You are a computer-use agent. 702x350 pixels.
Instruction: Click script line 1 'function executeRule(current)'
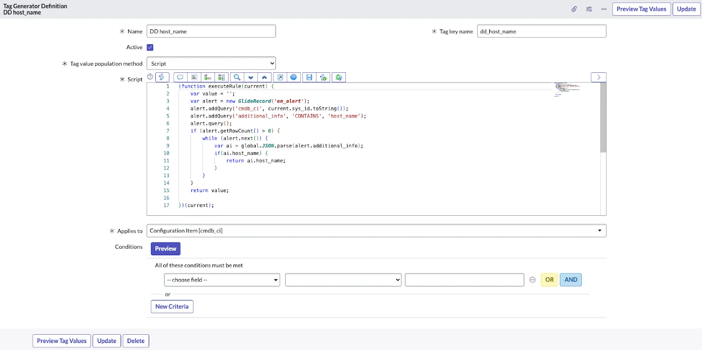pyautogui.click(x=226, y=86)
